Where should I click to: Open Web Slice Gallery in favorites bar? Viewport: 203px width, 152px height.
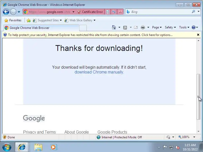click(80, 20)
